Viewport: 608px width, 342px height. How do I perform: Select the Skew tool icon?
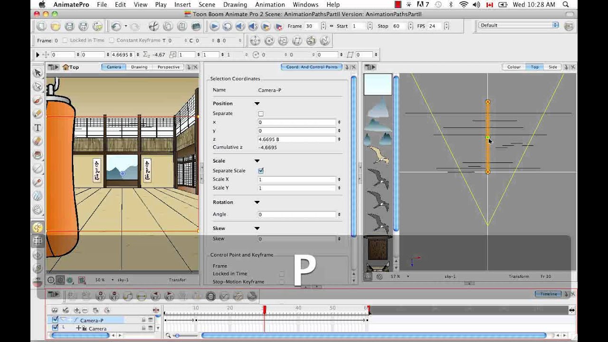[x=297, y=41]
